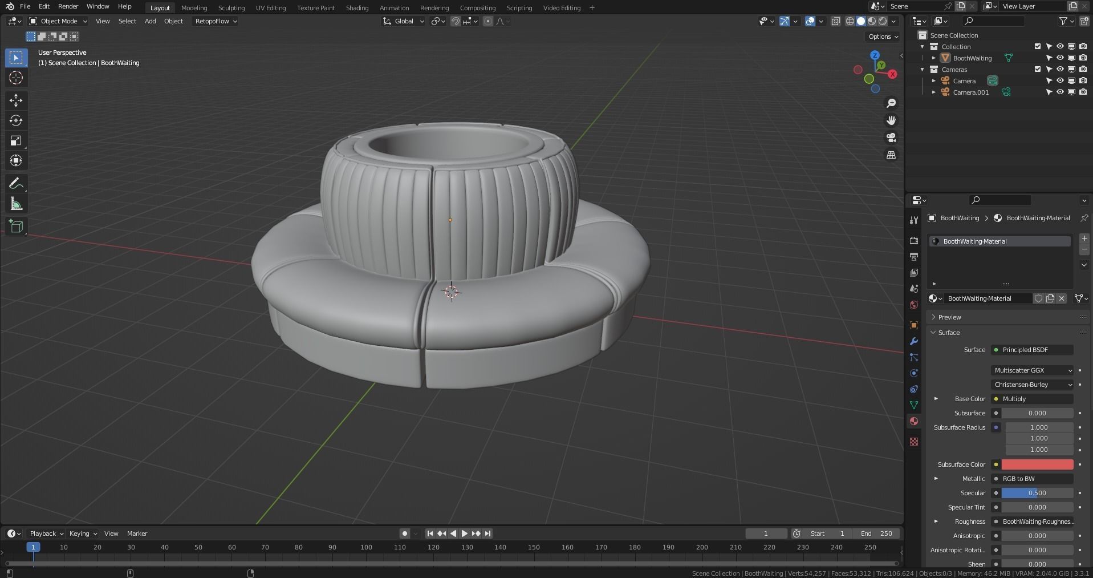Image resolution: width=1093 pixels, height=578 pixels.
Task: Toggle the fake user shield icon
Action: click(1038, 298)
